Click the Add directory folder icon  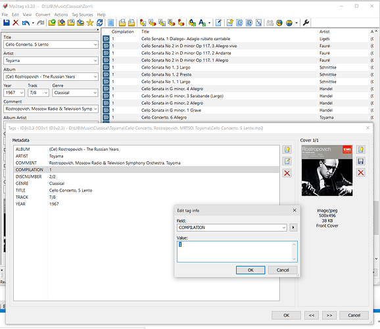[x=61, y=23]
